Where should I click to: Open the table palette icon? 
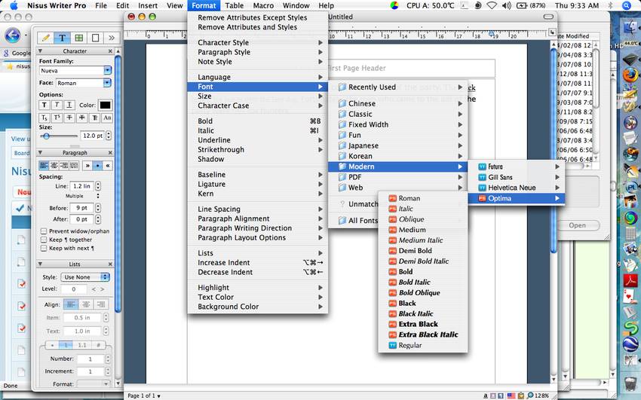[x=78, y=38]
